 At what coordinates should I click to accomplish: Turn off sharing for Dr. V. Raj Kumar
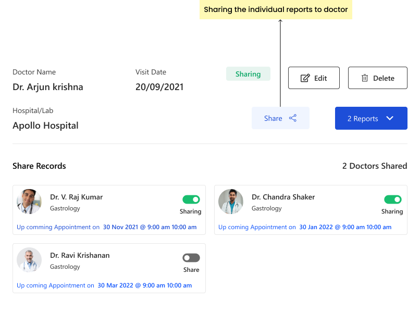point(191,199)
